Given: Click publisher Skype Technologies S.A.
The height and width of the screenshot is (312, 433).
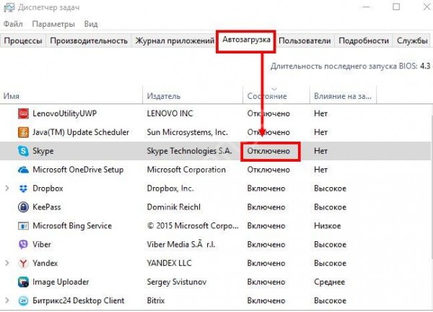Looking at the screenshot, I should coord(189,151).
